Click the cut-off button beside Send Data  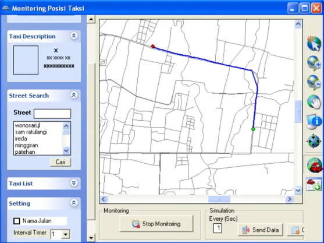295,230
